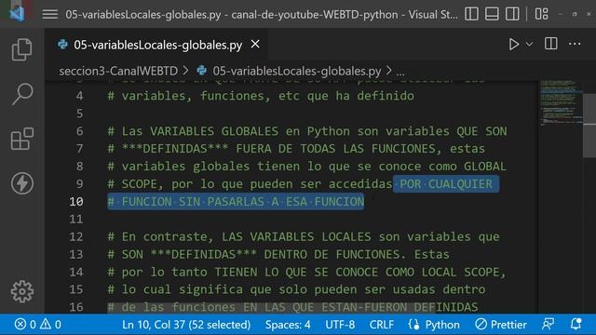Click the errors and warnings status indicator

(37, 325)
